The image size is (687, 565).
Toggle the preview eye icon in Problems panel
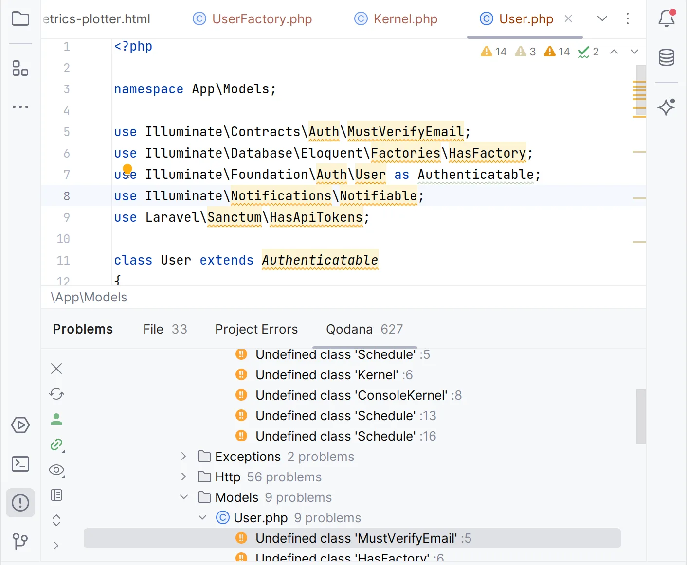point(56,470)
